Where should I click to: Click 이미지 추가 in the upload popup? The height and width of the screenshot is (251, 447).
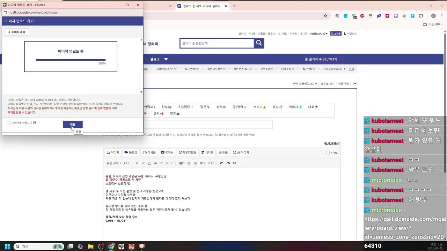(17, 32)
